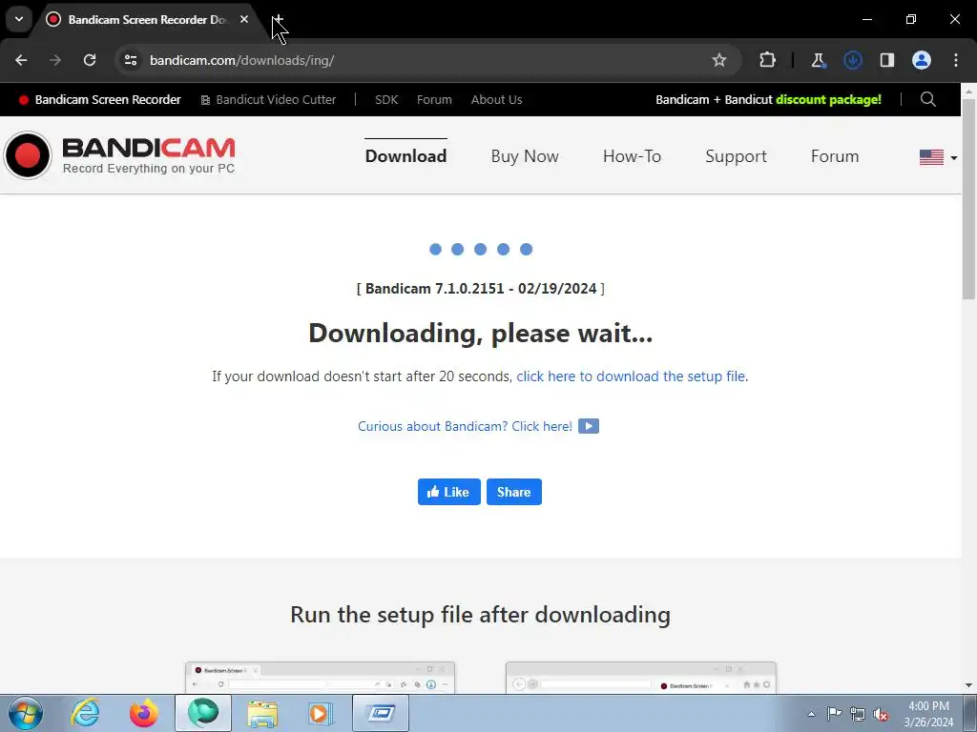This screenshot has width=977, height=732.
Task: Select the Buy Now menu item
Action: [x=525, y=156]
